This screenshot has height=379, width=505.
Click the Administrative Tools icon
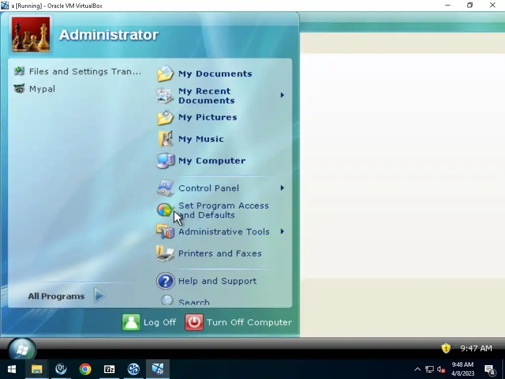tap(165, 231)
